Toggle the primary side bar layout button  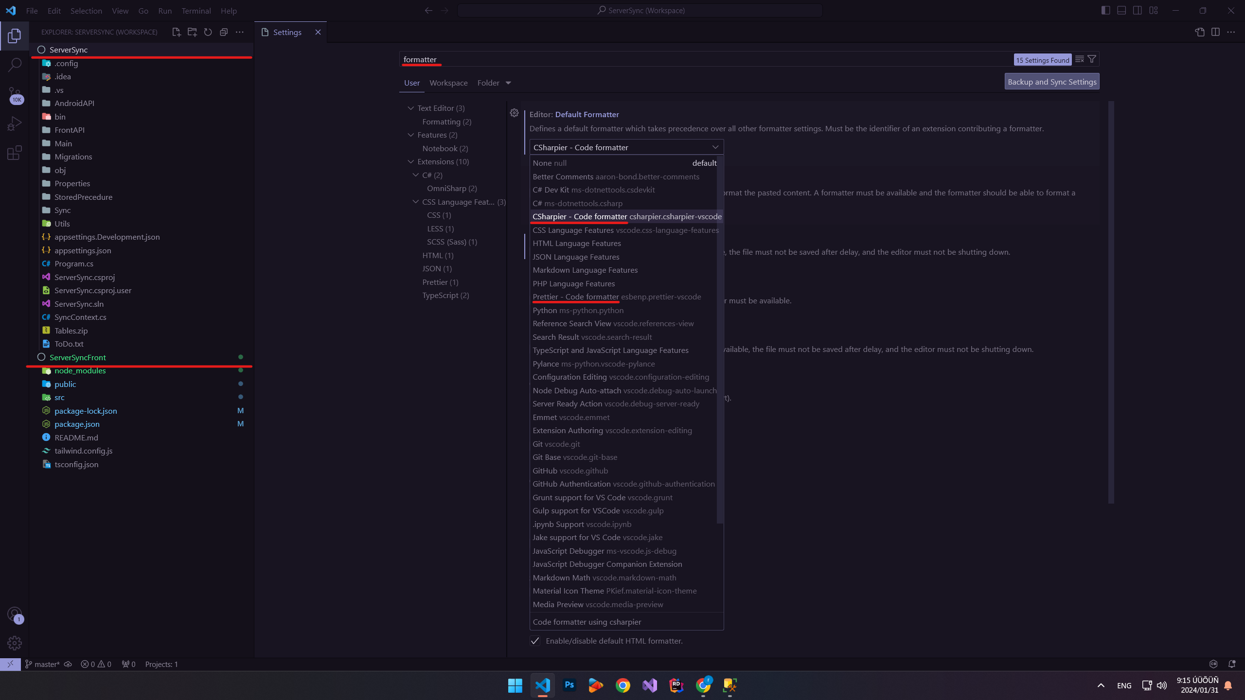(1105, 10)
